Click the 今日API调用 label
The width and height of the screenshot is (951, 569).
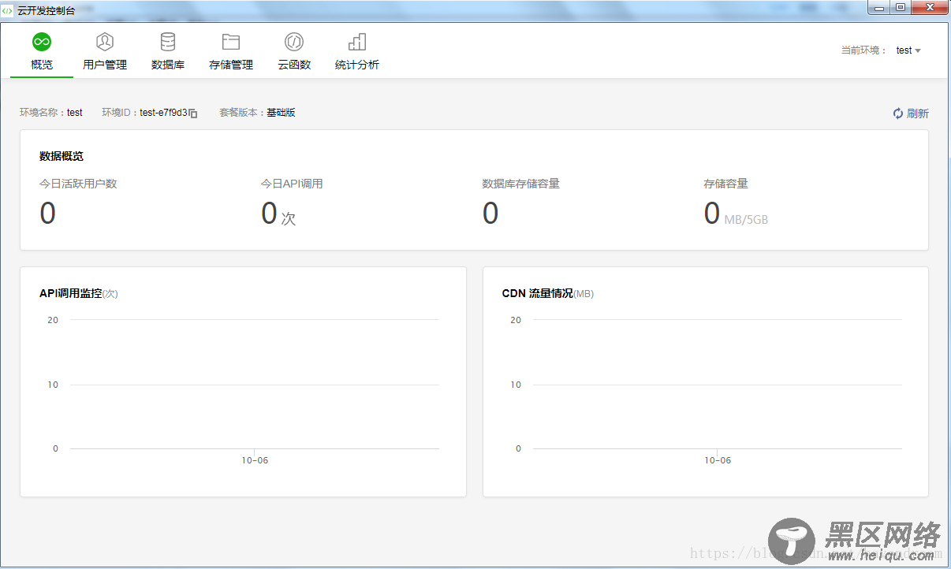click(x=292, y=184)
